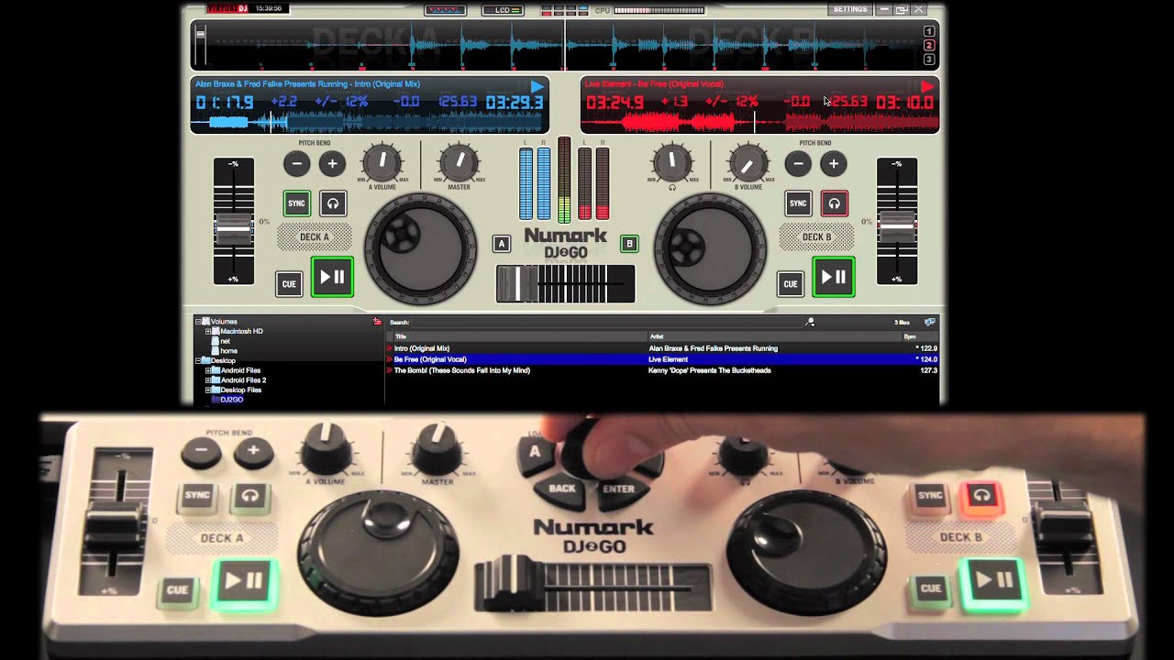The width and height of the screenshot is (1174, 660).
Task: Click the DECK A load pad
Action: click(315, 236)
